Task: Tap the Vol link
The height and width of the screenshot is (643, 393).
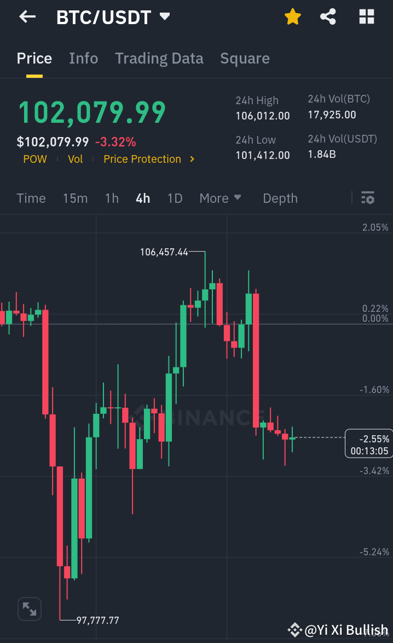Action: (76, 159)
